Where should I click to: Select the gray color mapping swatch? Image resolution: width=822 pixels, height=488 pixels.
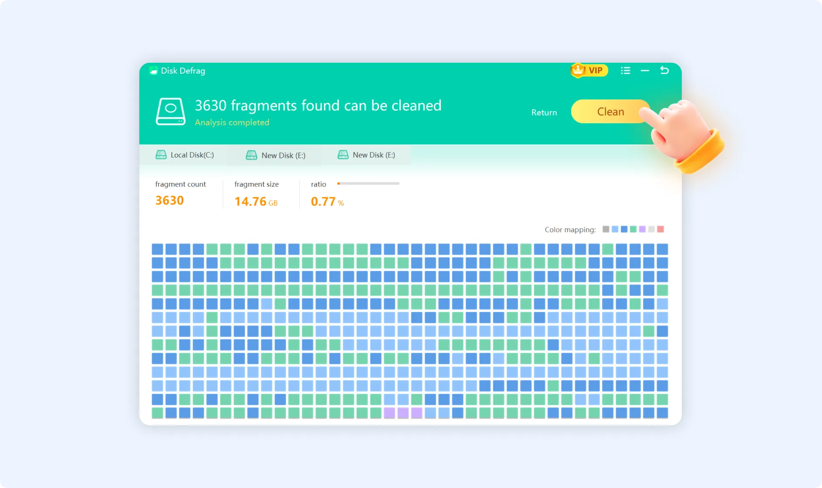[606, 229]
